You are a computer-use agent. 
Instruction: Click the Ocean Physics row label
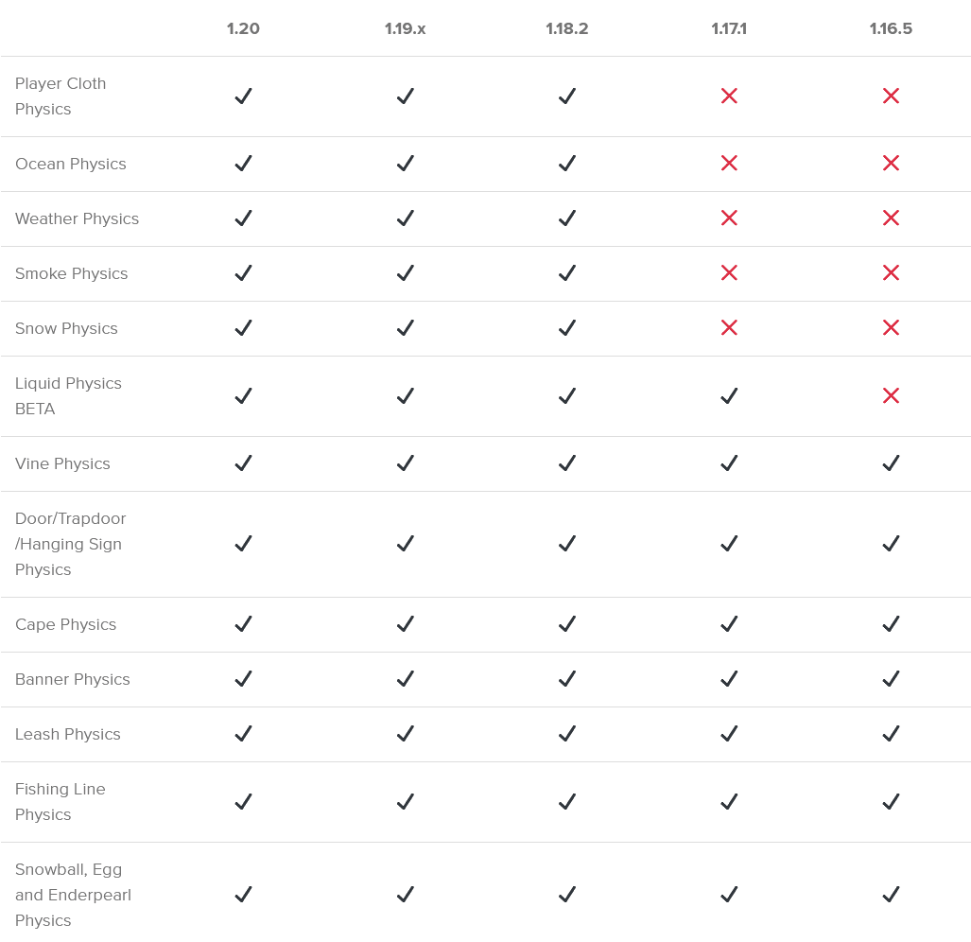pyautogui.click(x=71, y=164)
